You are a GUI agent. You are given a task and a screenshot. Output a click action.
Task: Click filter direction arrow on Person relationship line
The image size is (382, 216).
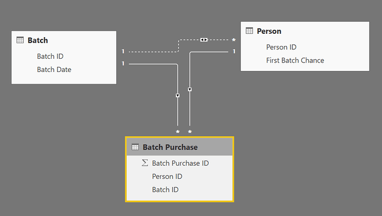coord(190,90)
